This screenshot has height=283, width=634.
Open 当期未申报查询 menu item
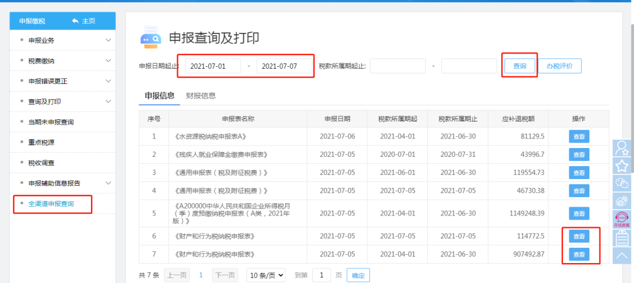coord(51,122)
